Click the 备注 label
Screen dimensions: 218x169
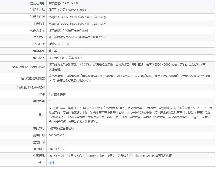(42, 115)
